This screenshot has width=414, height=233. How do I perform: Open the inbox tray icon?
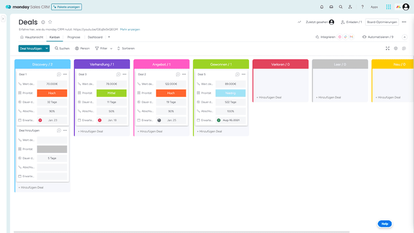tap(331, 7)
